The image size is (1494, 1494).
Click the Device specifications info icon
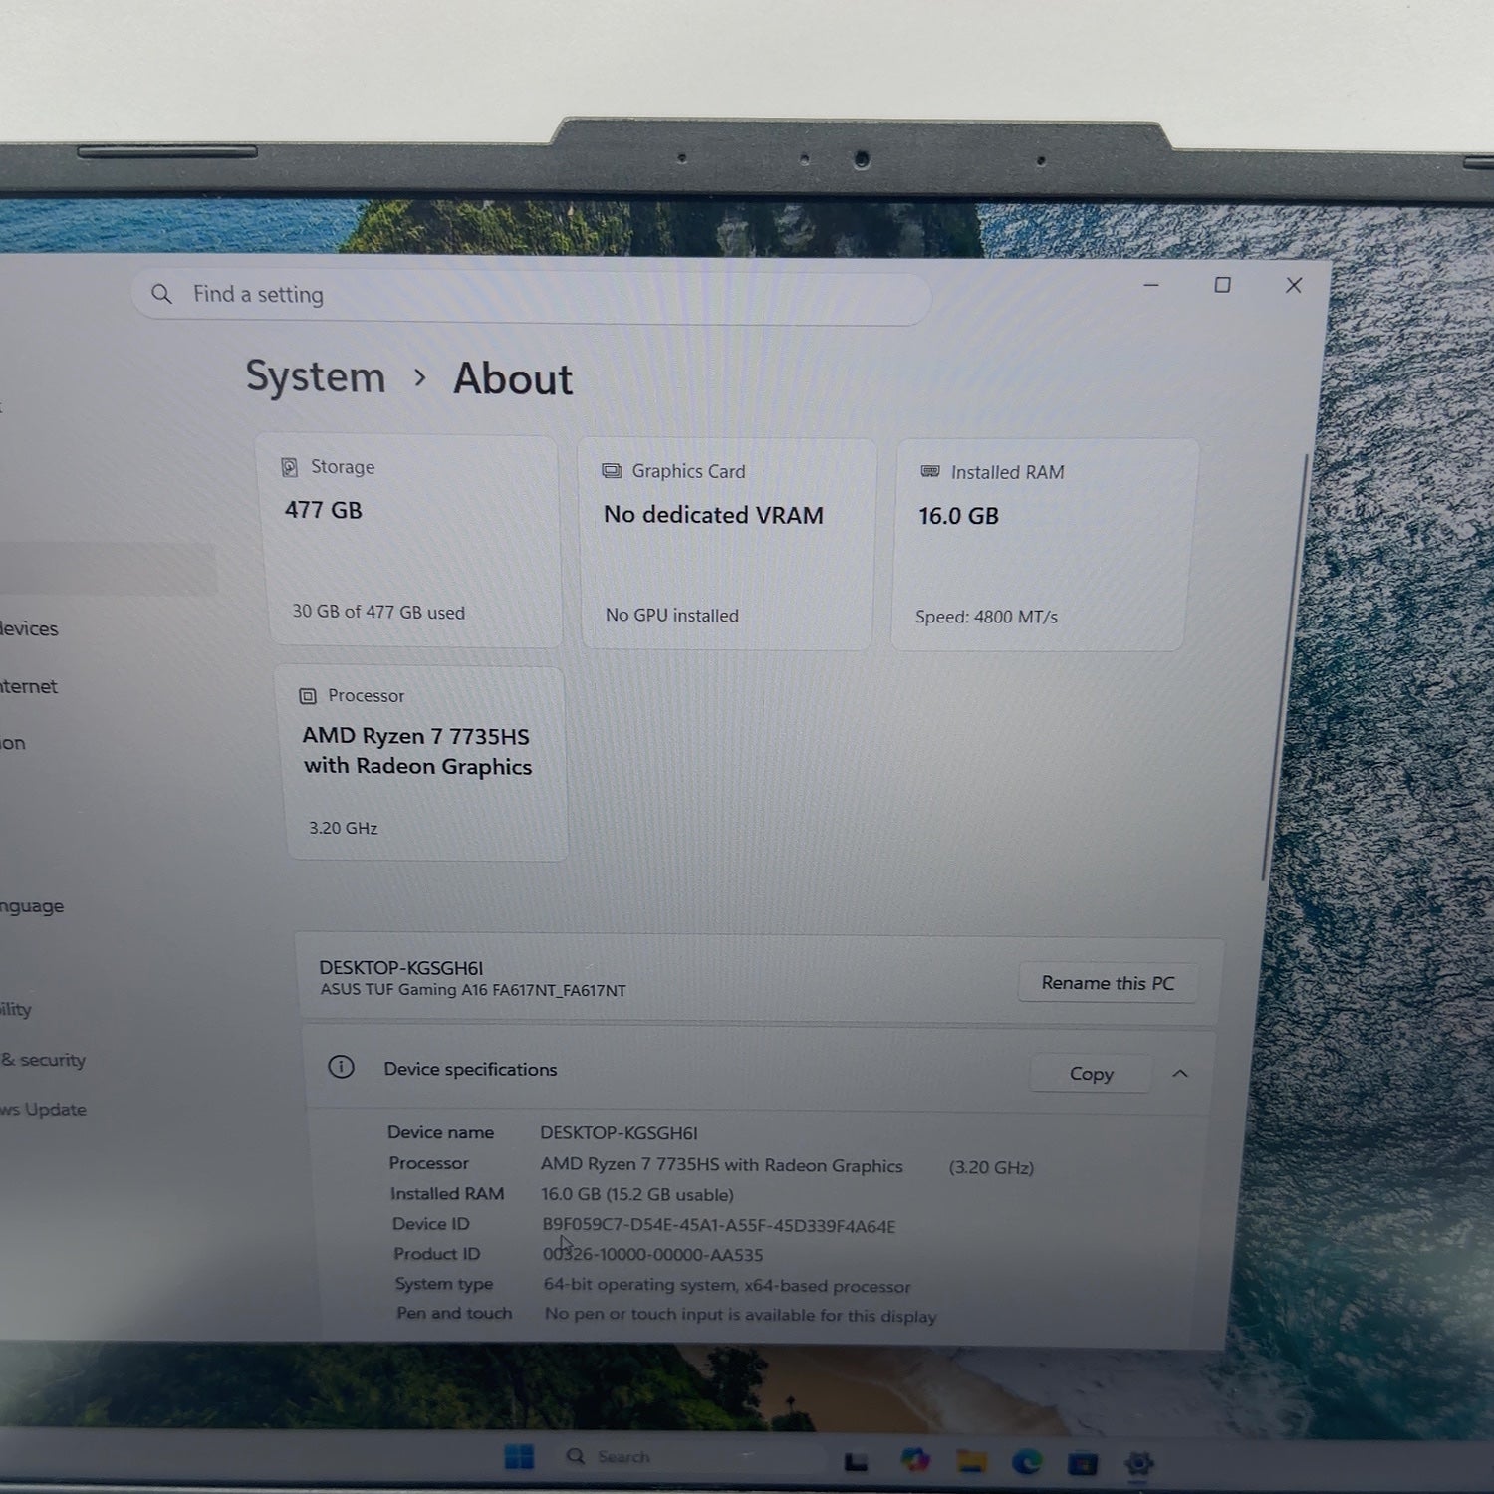341,1068
